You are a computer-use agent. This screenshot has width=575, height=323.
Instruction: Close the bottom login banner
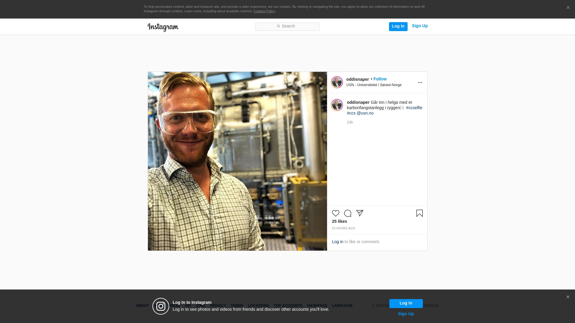pyautogui.click(x=568, y=297)
